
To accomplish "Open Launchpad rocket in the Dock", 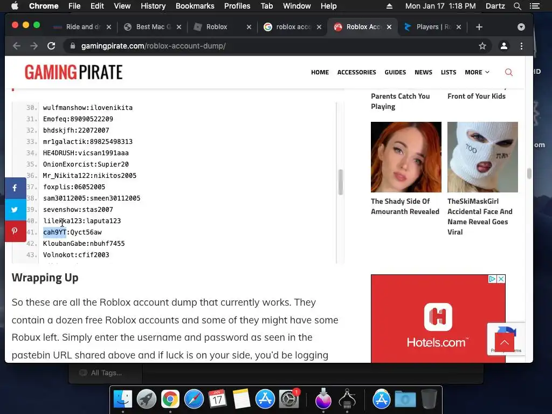I will pyautogui.click(x=147, y=399).
